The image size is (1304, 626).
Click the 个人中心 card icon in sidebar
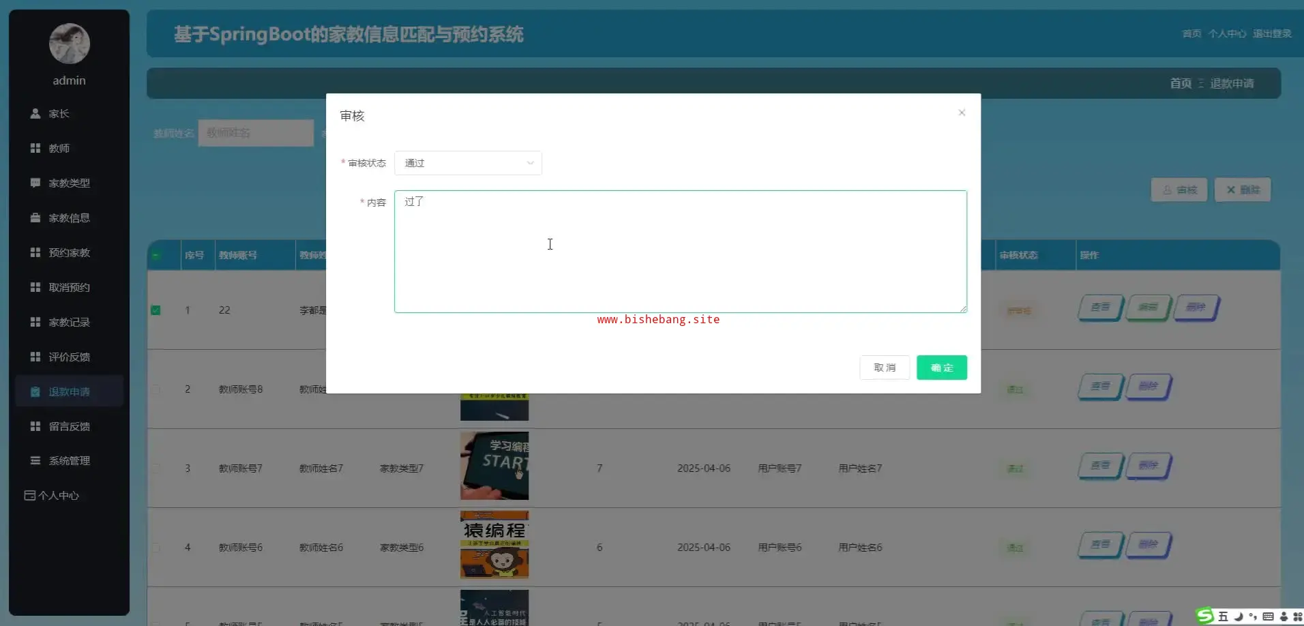click(29, 496)
